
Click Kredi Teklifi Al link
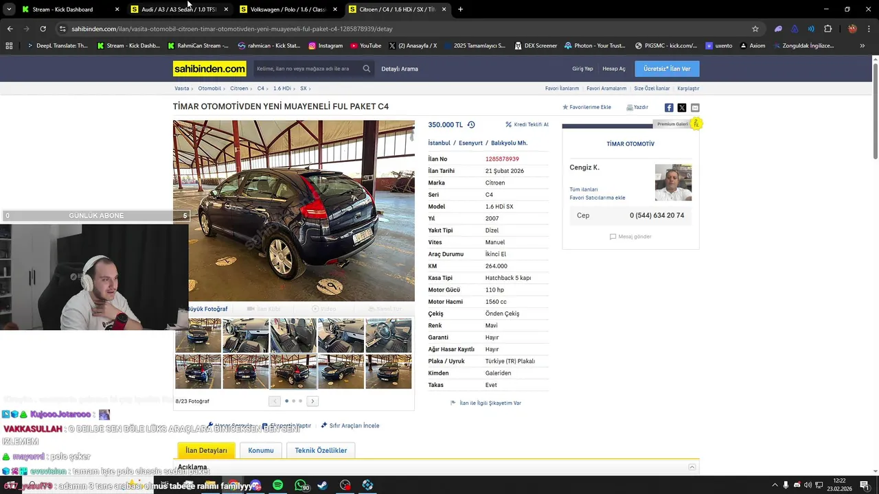[527, 125]
